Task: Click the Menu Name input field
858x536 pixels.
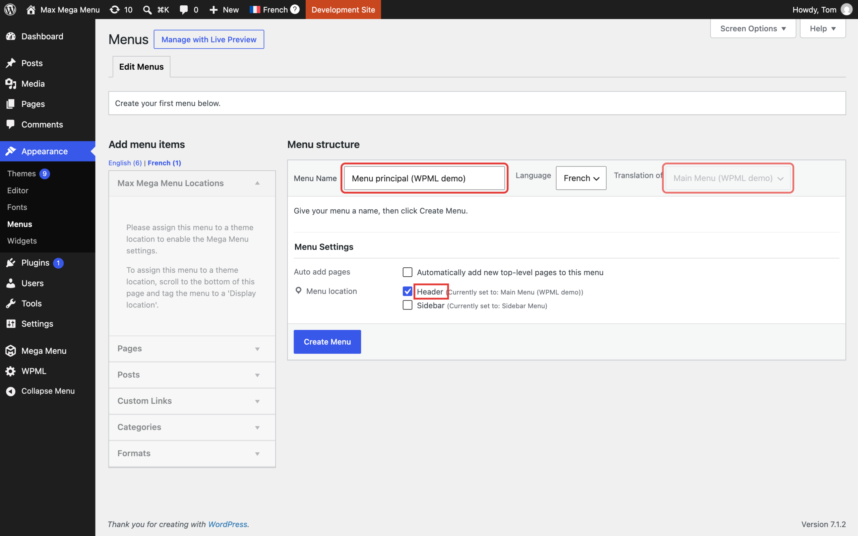Action: click(424, 178)
